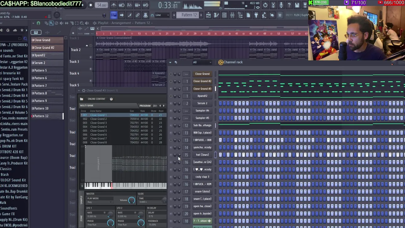Click the undo history icon in top toolbar
This screenshot has width=405, height=228.
click(x=265, y=5)
